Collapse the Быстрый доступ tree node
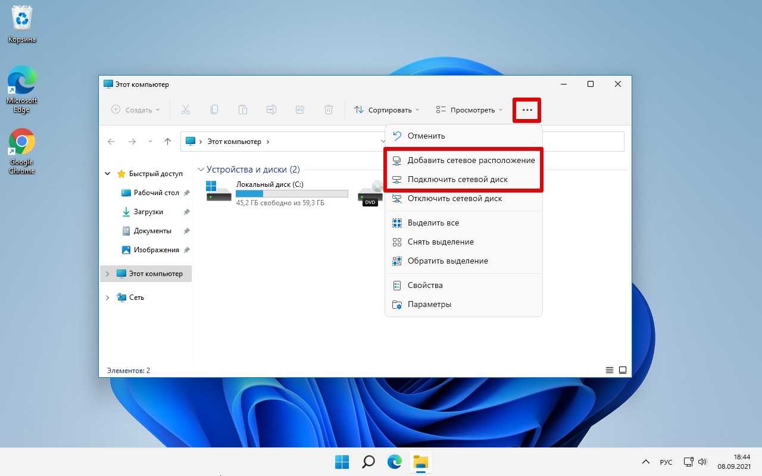This screenshot has height=476, width=762. click(108, 174)
